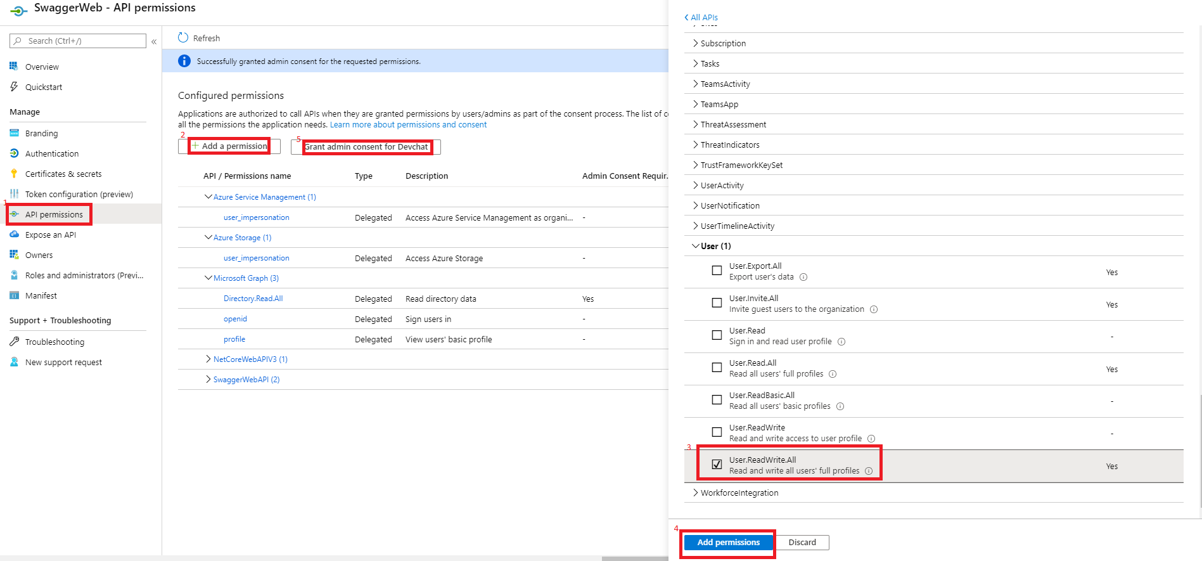This screenshot has height=561, width=1202.
Task: Click the Branding icon in sidebar
Action: pos(14,133)
